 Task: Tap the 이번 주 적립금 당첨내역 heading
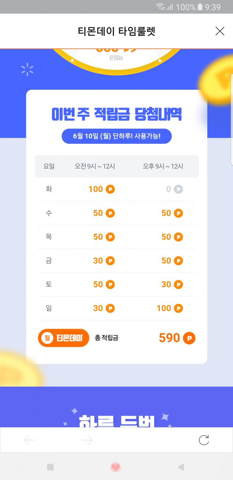coord(116,114)
